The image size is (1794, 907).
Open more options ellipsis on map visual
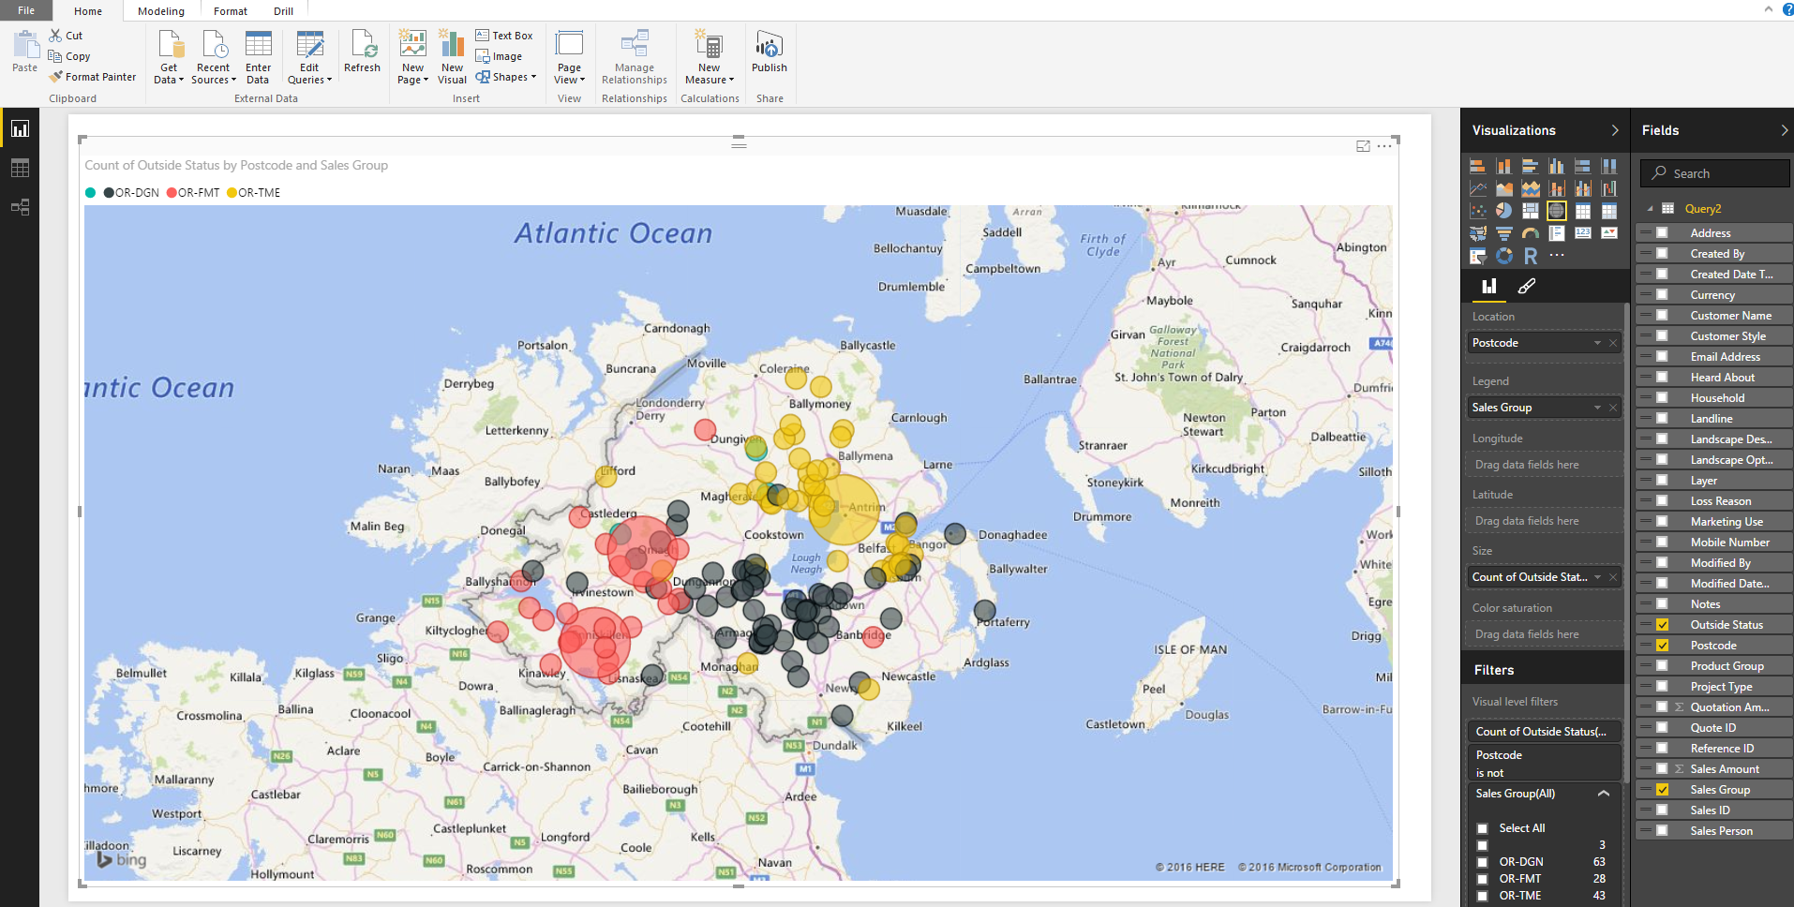[x=1384, y=146]
